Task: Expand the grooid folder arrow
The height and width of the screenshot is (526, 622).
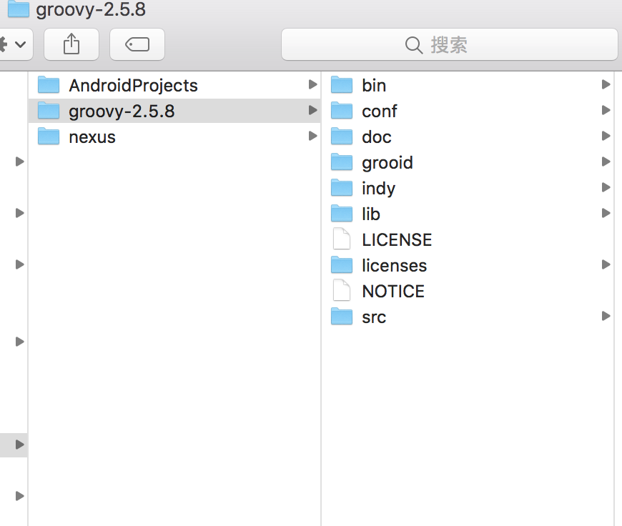Action: pos(606,162)
